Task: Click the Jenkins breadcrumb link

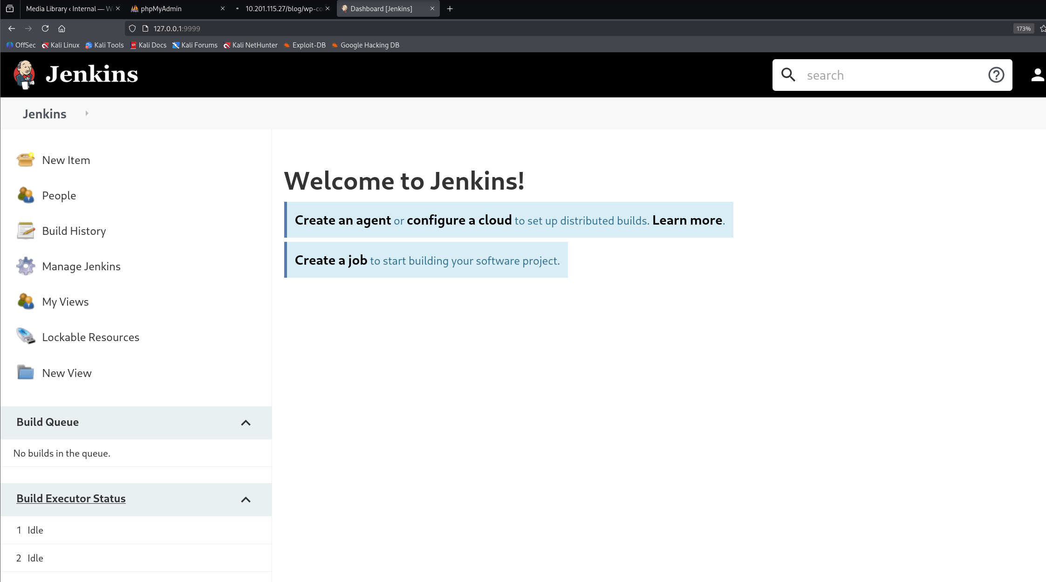Action: click(45, 114)
